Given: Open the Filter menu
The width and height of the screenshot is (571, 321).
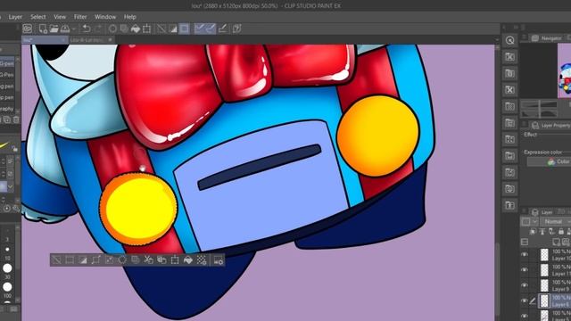Looking at the screenshot, I should point(80,17).
